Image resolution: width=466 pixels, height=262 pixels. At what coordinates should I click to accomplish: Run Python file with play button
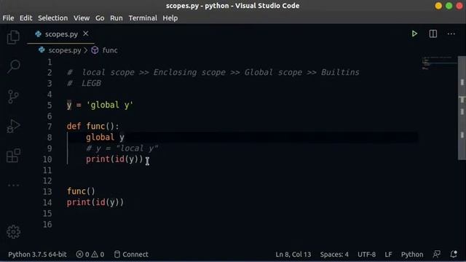pos(414,33)
